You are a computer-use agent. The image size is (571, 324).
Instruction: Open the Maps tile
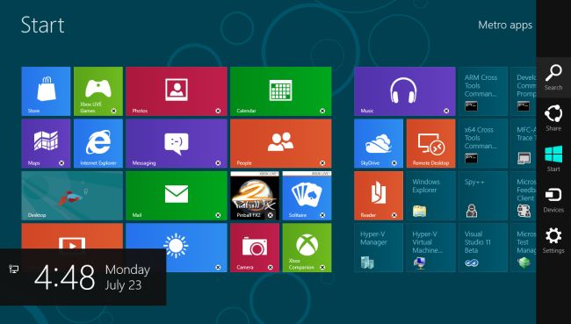[46, 143]
